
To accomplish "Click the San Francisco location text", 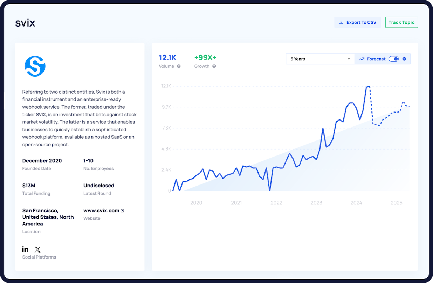I will [x=48, y=217].
